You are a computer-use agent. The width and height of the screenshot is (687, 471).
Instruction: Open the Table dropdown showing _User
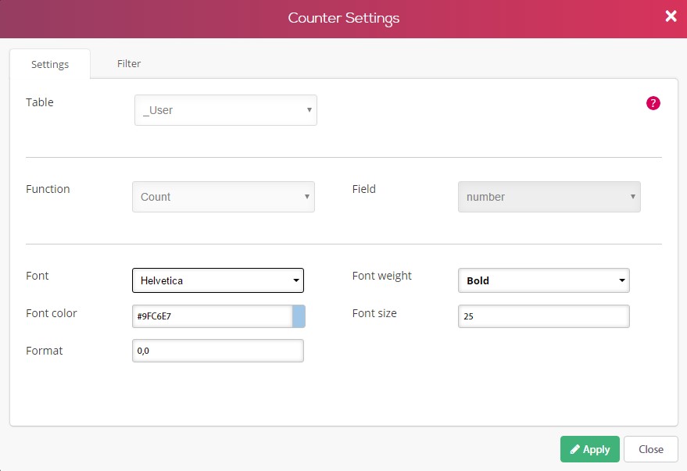225,110
